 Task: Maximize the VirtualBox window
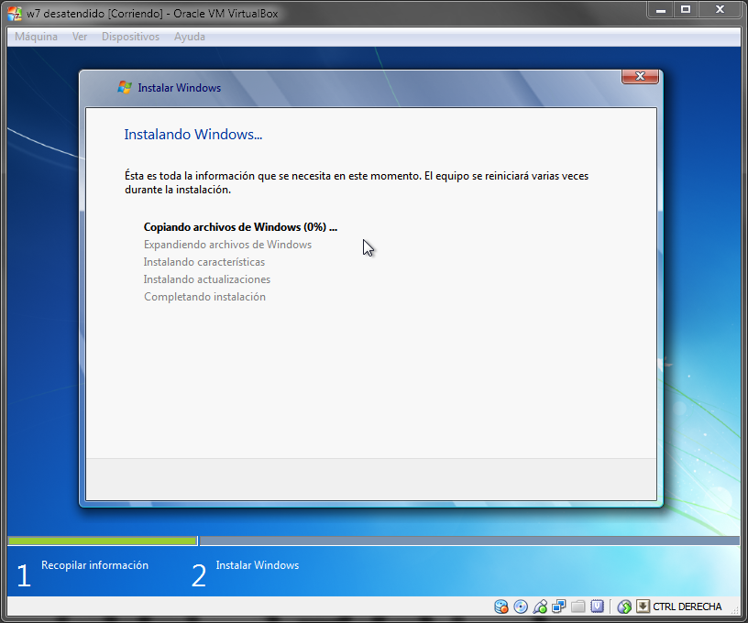click(686, 9)
